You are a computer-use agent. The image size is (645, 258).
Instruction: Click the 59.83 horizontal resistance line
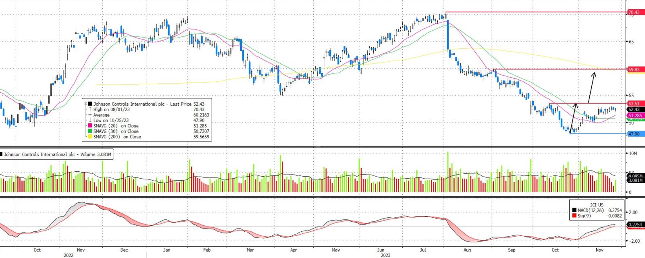[x=560, y=69]
